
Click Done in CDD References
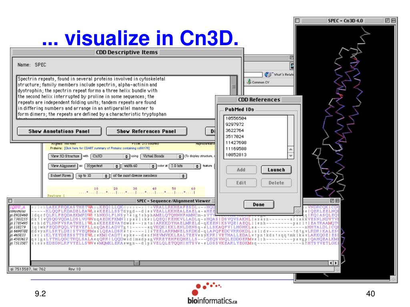259,204
